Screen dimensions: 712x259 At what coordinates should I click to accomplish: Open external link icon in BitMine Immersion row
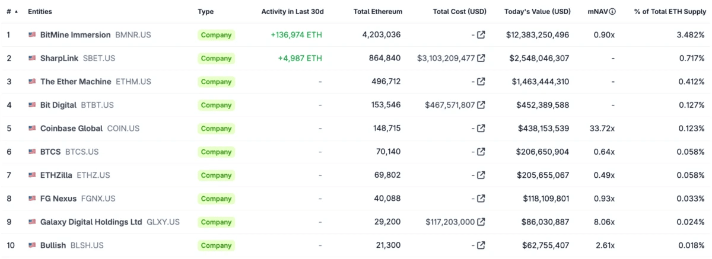(x=481, y=35)
